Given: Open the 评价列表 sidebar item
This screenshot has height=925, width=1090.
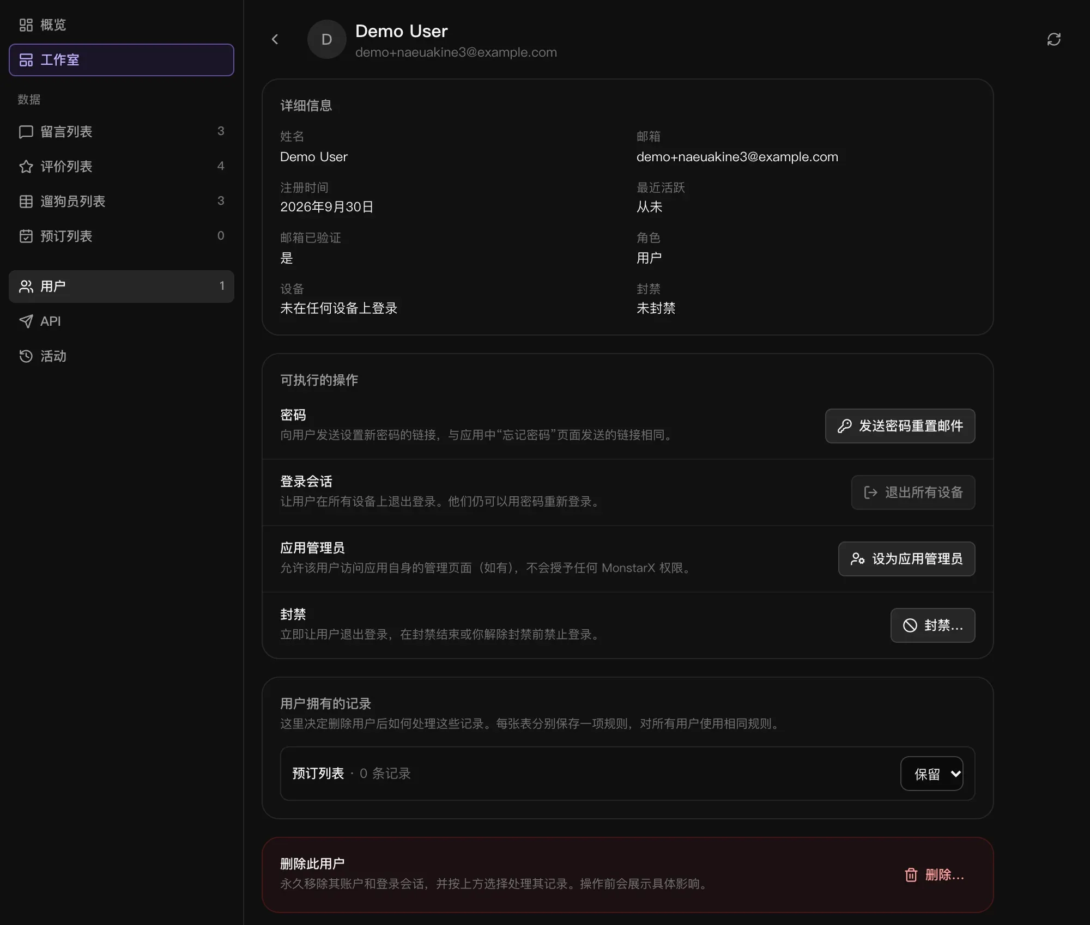Looking at the screenshot, I should [x=122, y=167].
